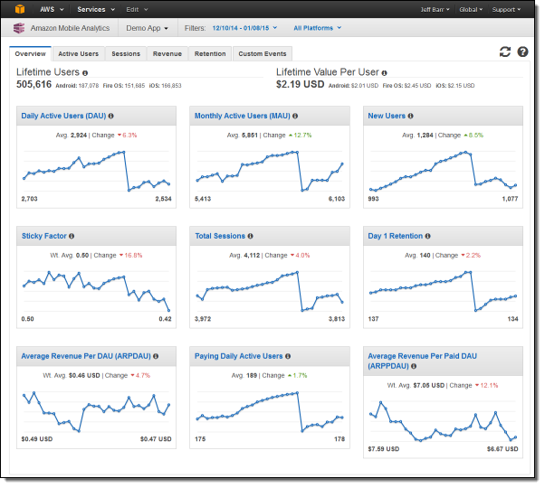Screen dimensions: 545x488
Task: Open the Retention tab
Action: 210,54
